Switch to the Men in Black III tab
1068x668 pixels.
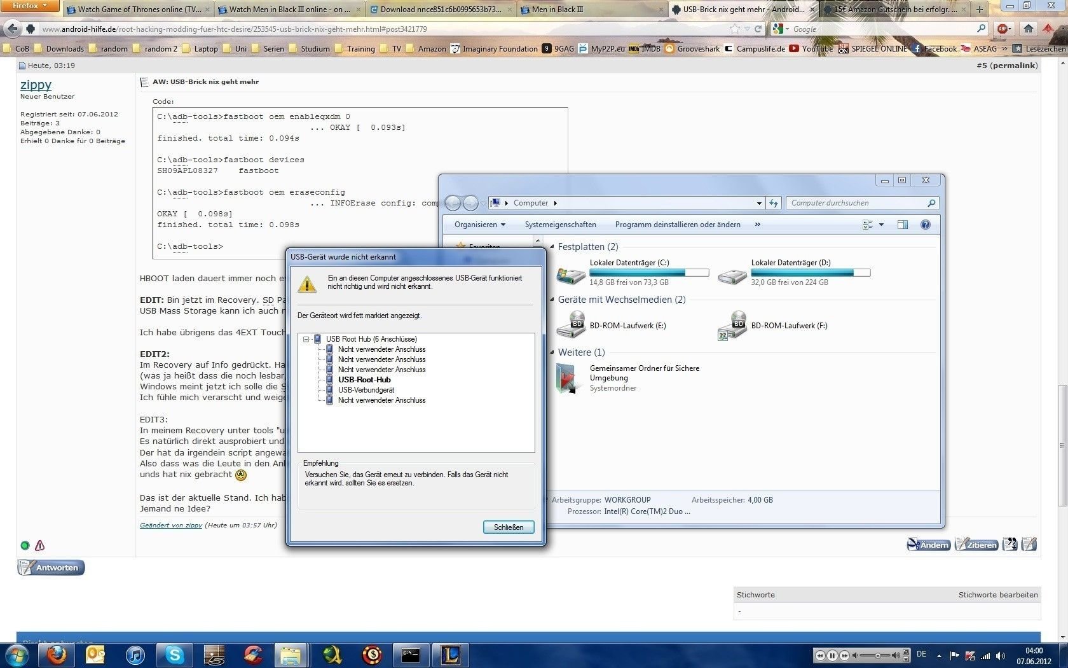click(x=592, y=10)
